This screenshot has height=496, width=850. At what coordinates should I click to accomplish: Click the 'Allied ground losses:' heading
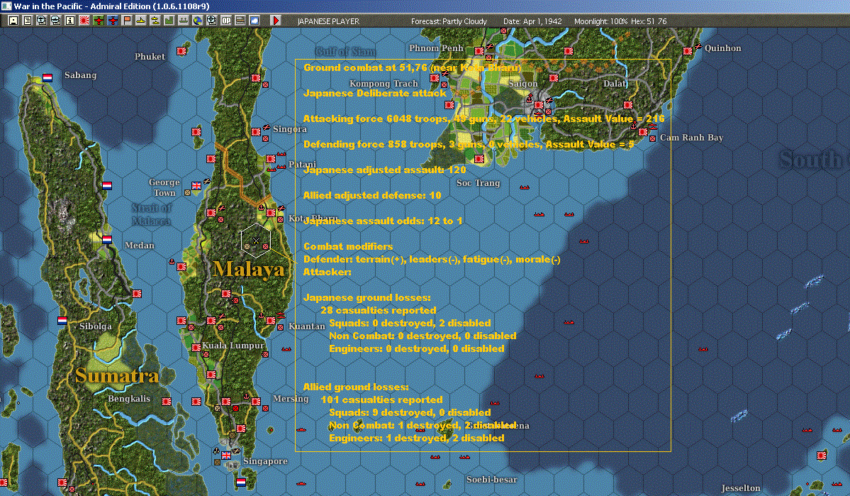tap(356, 387)
